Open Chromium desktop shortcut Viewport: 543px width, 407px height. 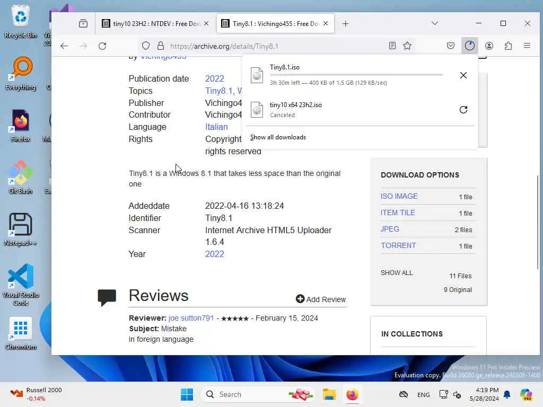click(21, 333)
